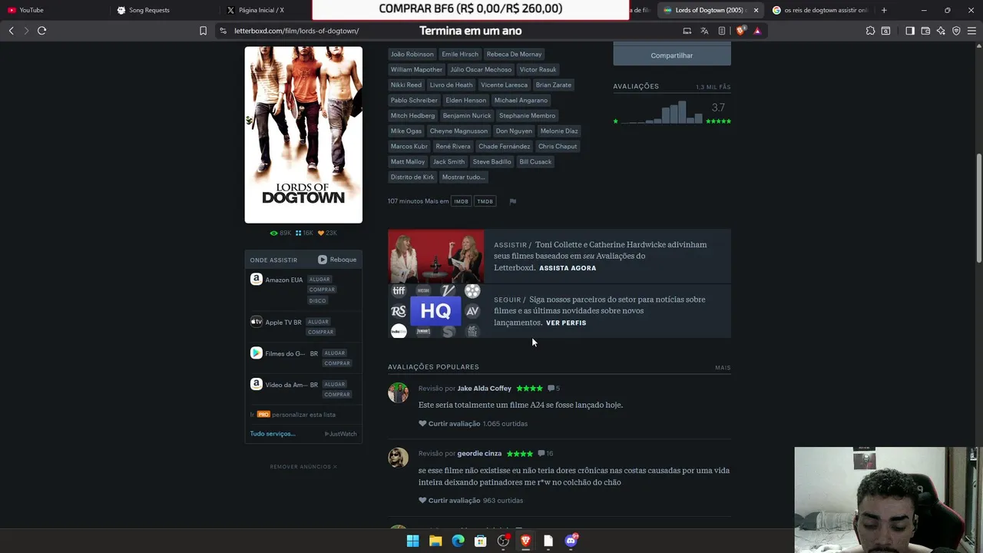Click the Compartilhar button

coord(672,55)
